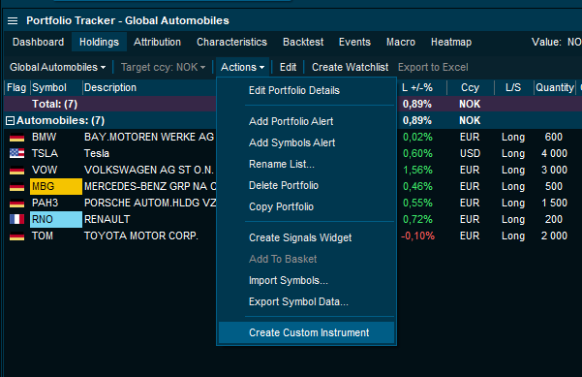The width and height of the screenshot is (582, 377).
Task: Go to the Characteristics tab
Action: tap(232, 42)
